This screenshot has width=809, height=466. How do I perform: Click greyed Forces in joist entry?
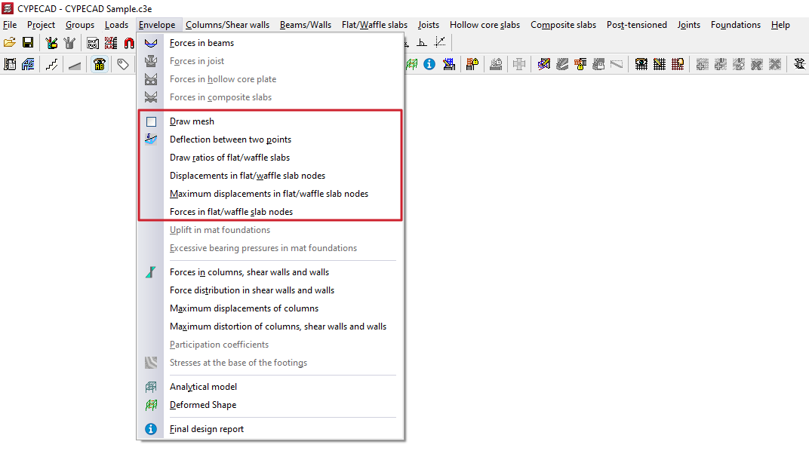tap(270, 61)
